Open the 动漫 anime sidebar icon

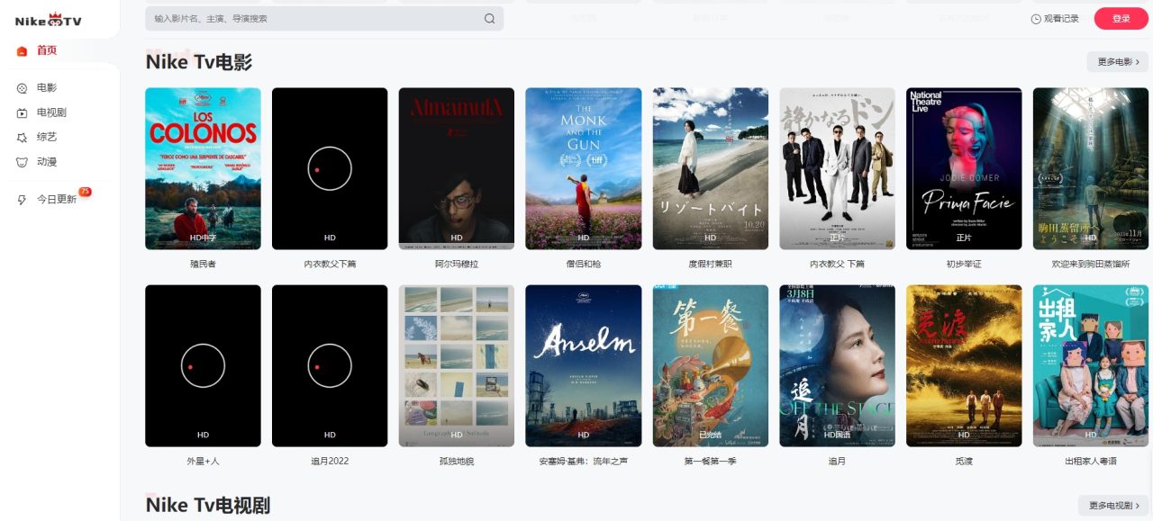pos(22,162)
